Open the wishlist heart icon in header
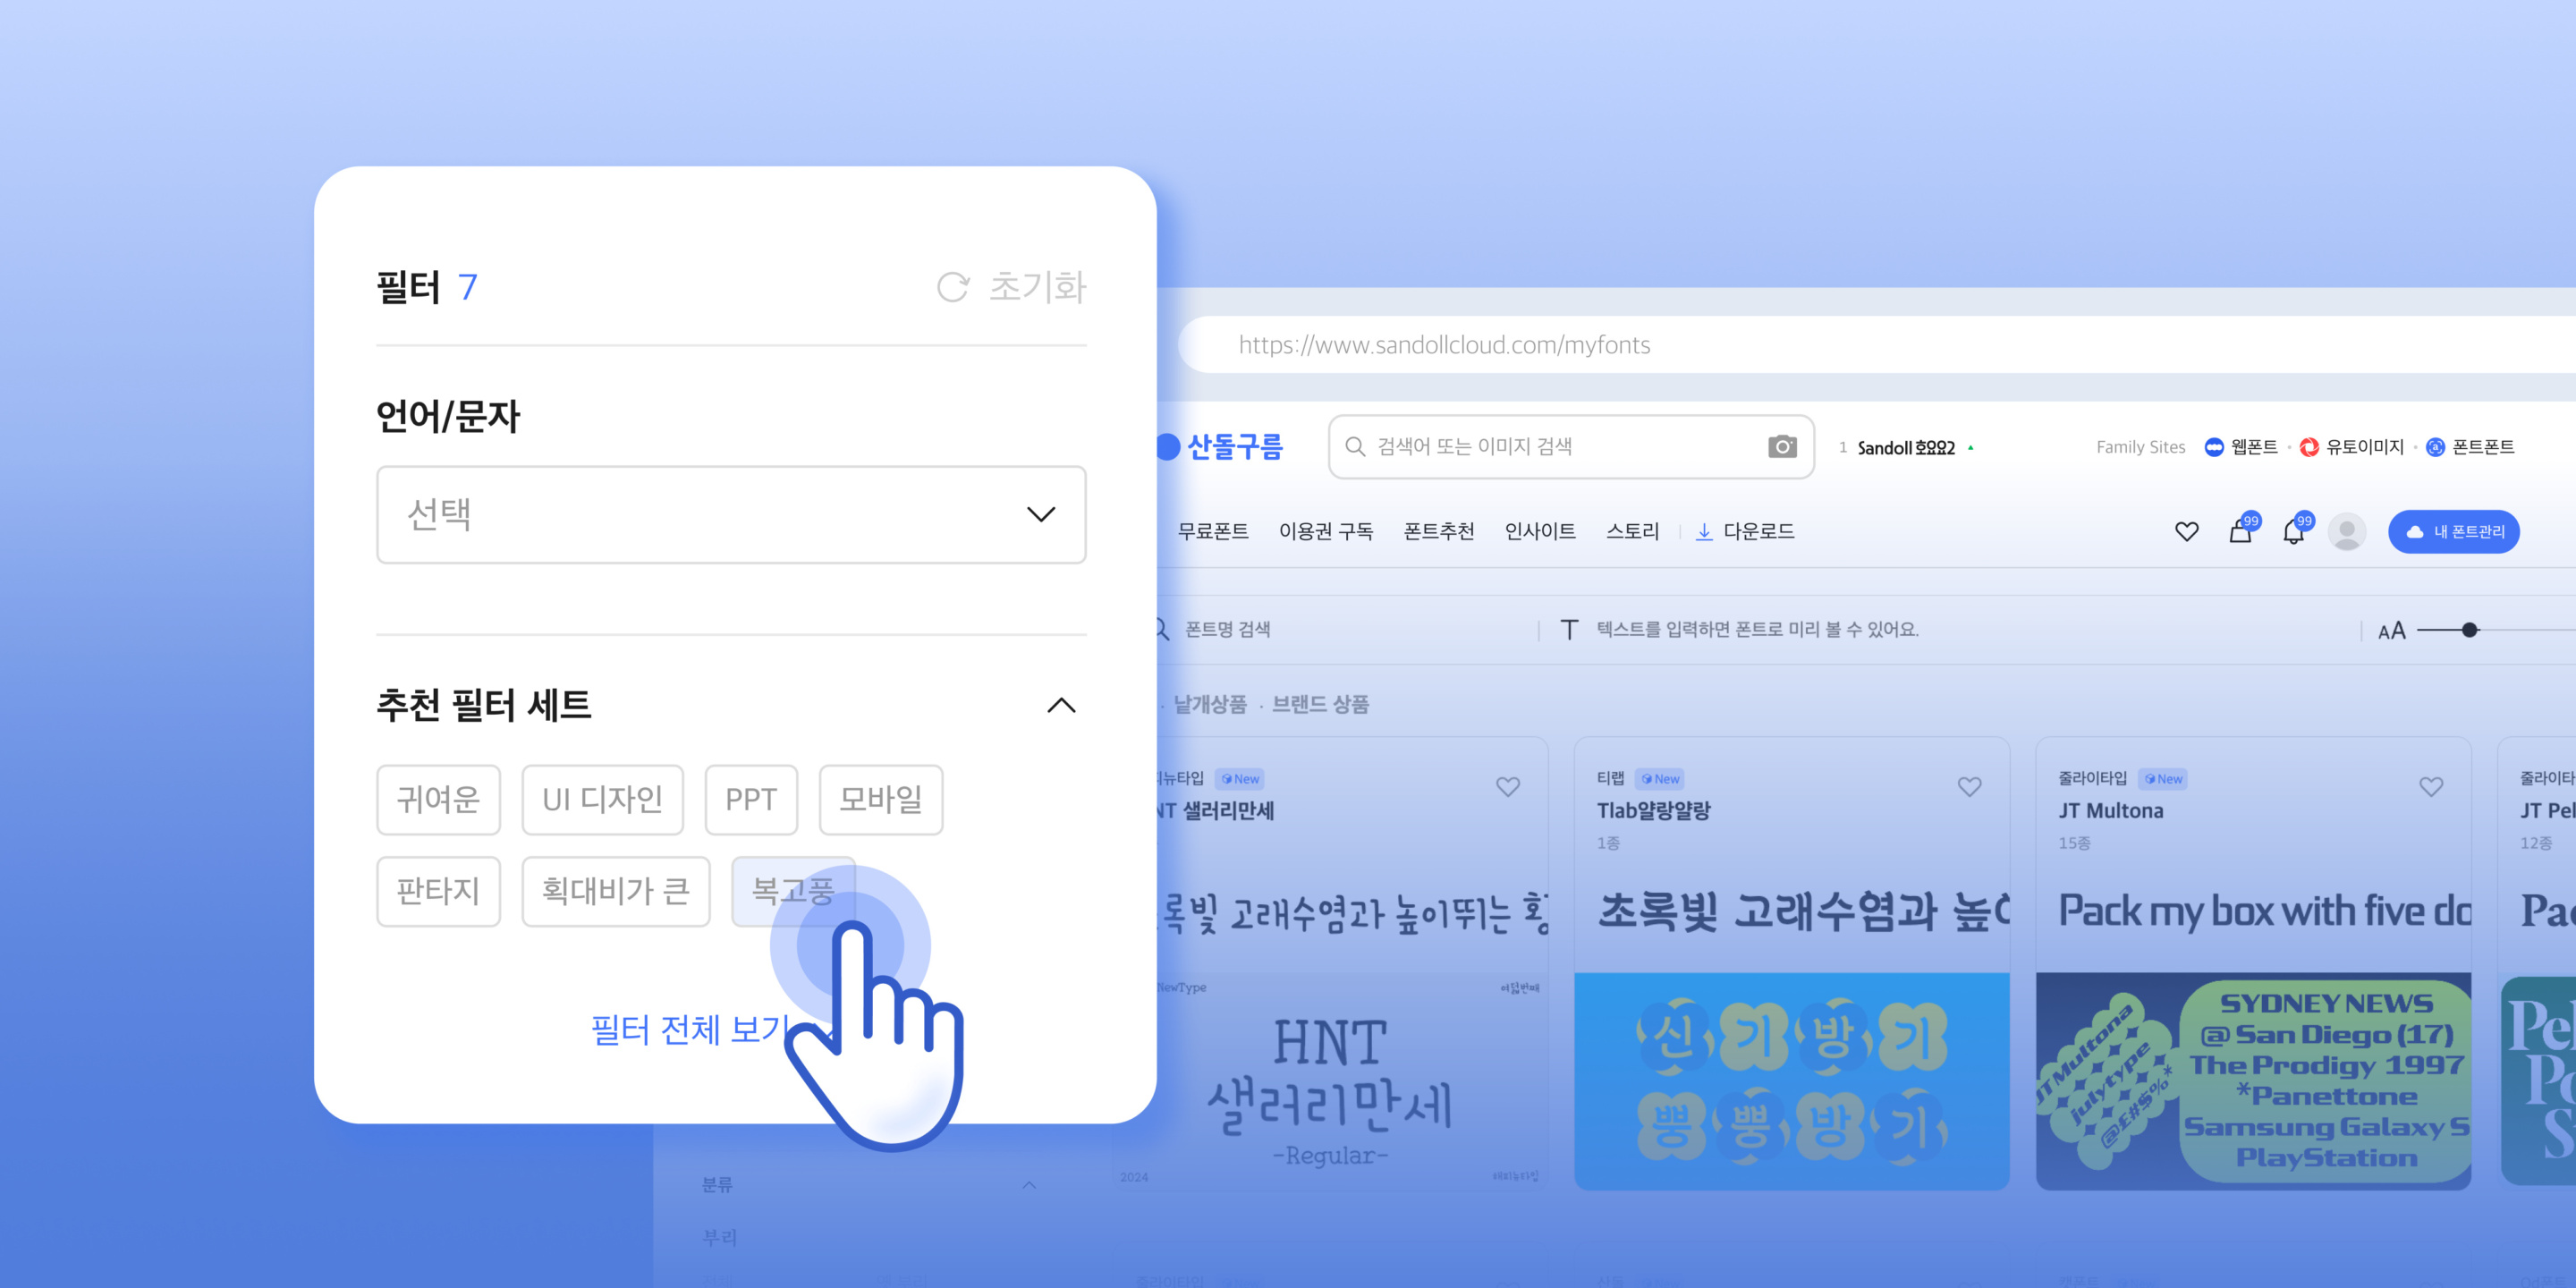 [2186, 531]
